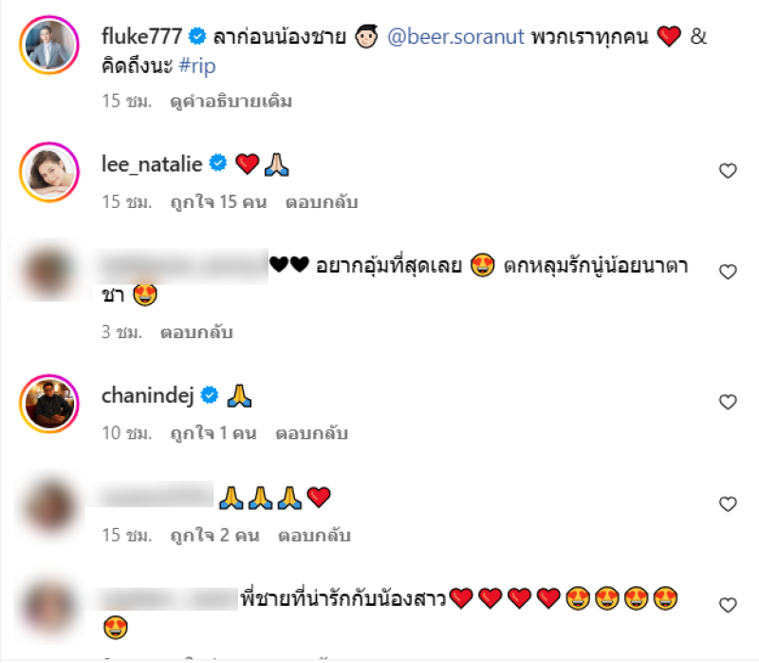Click 'ดูคำอธิบายเดิม' to view original caption
This screenshot has width=759, height=663.
coord(231,102)
